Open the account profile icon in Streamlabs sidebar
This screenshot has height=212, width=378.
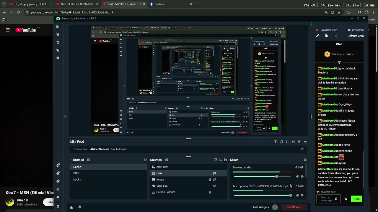(58, 206)
